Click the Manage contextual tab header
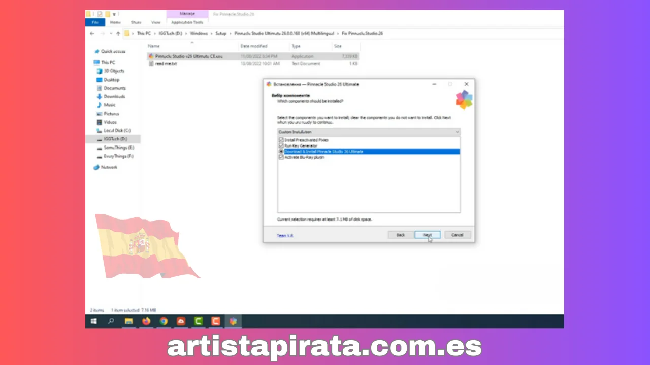650x365 pixels. click(187, 14)
